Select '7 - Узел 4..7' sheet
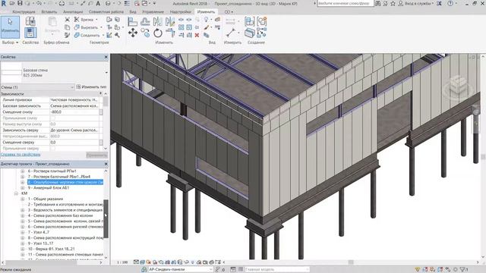The width and height of the screenshot is (486, 273). [x=39, y=232]
